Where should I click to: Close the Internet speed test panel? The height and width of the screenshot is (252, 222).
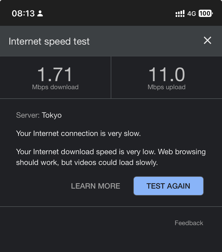point(208,41)
